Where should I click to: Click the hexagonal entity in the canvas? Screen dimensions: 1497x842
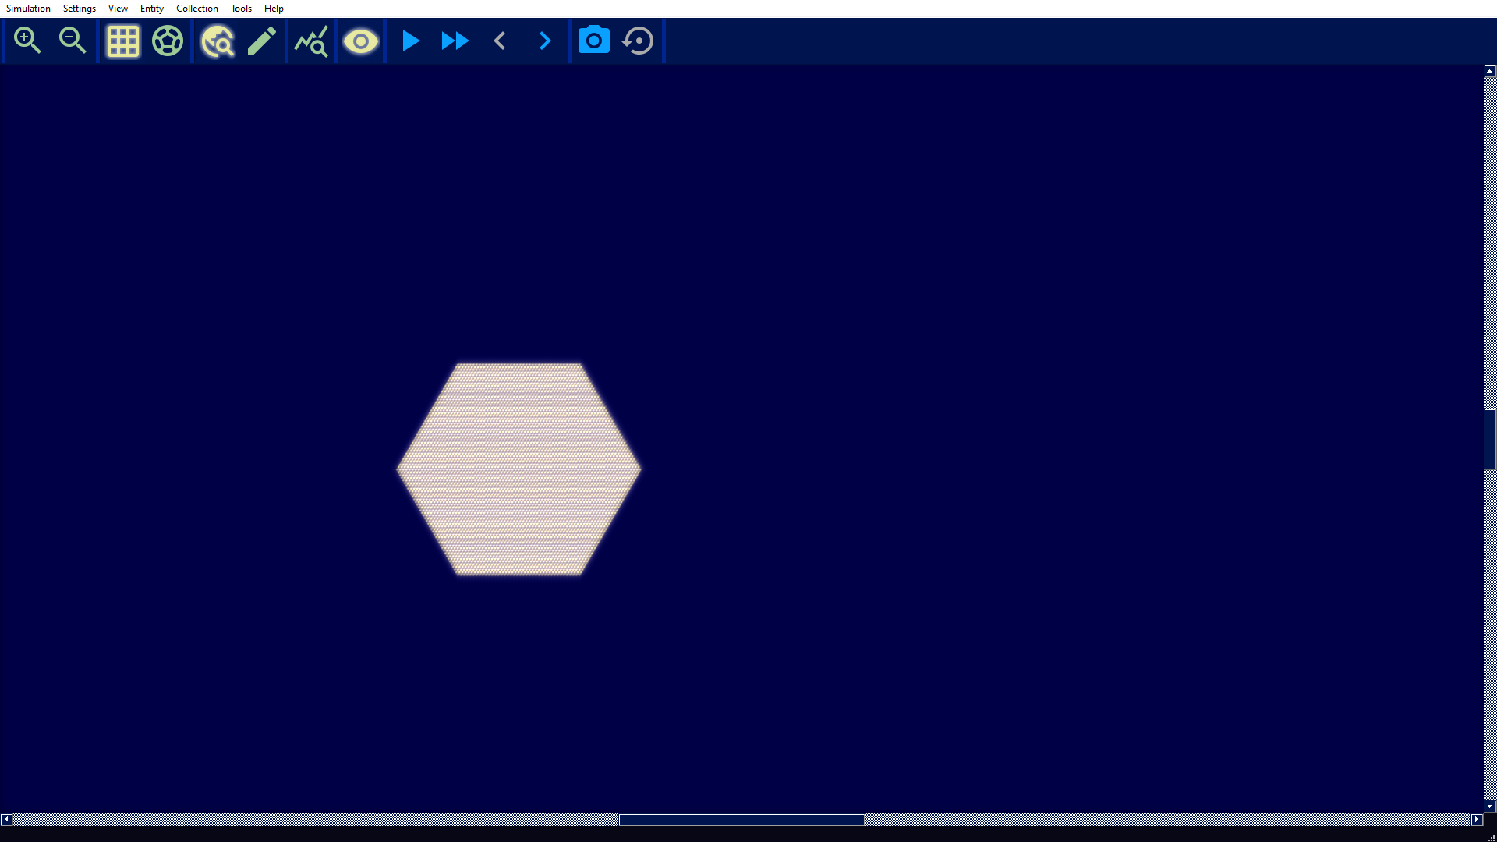pyautogui.click(x=518, y=468)
